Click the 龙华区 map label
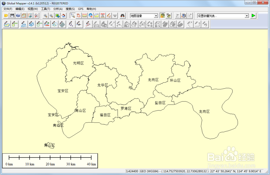The height and width of the screenshot is (175, 270). tap(103, 85)
